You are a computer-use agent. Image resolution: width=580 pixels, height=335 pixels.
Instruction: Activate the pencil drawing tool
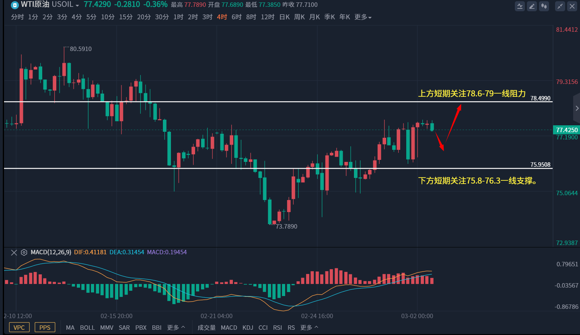click(x=532, y=6)
